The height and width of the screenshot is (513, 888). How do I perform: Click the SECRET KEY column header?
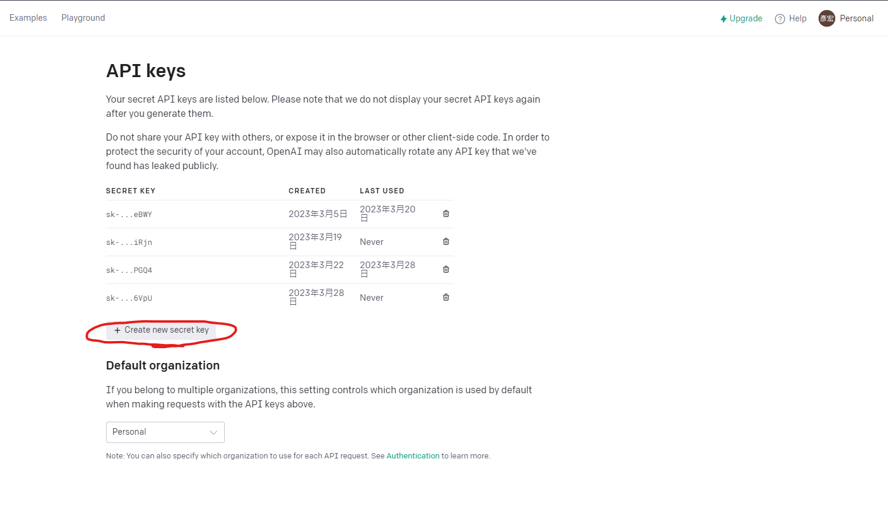click(x=131, y=190)
